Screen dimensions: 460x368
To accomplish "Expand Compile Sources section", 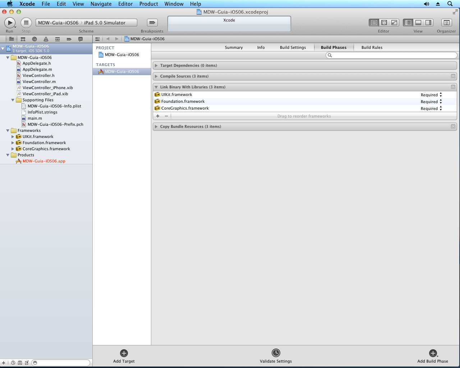I will 156,76.
